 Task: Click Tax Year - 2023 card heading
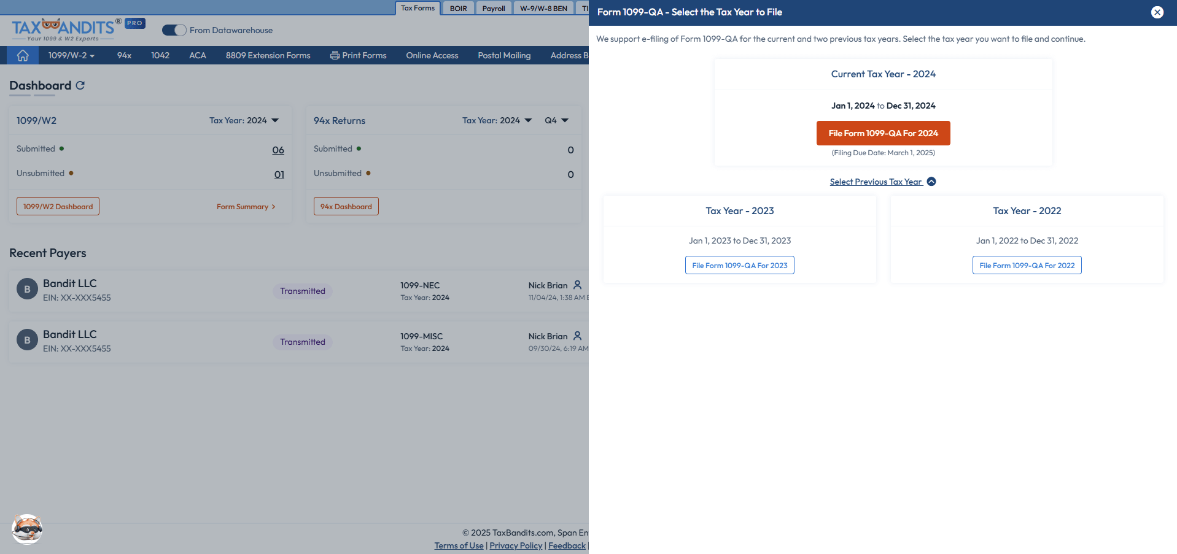[739, 210]
